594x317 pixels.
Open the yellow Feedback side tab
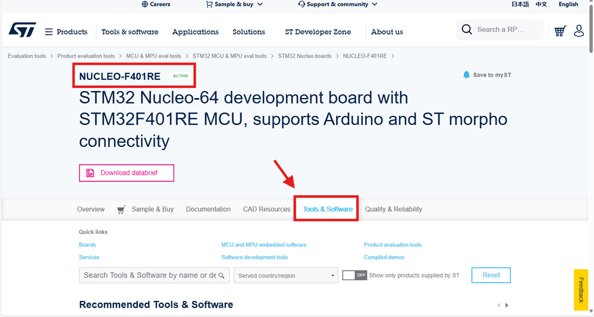point(581,290)
